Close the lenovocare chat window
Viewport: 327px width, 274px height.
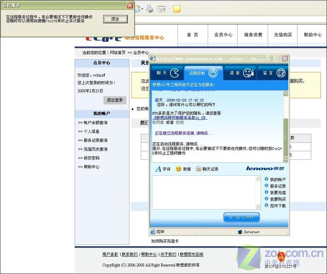285,59
